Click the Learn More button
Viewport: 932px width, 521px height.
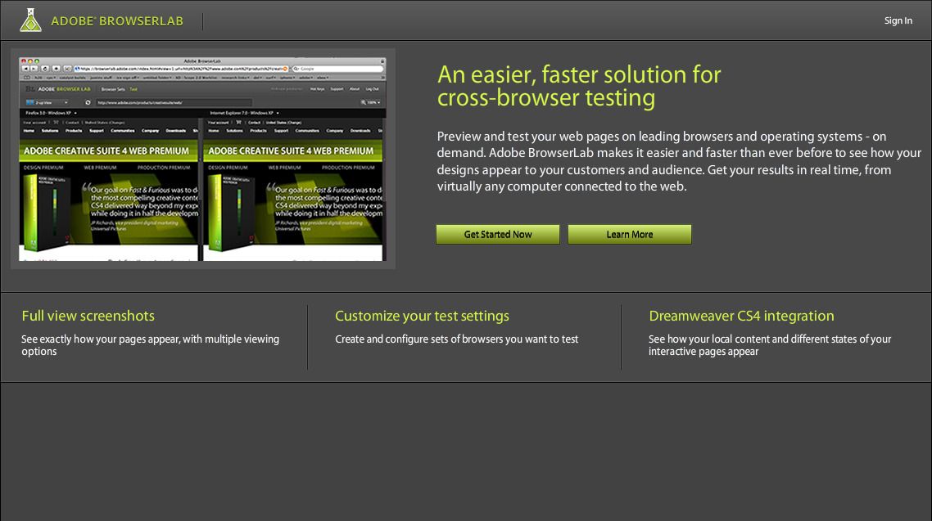629,234
